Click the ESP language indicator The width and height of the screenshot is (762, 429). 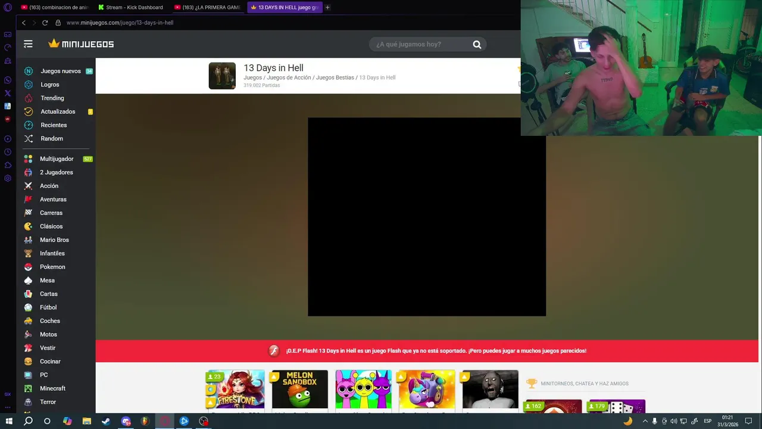click(x=708, y=421)
